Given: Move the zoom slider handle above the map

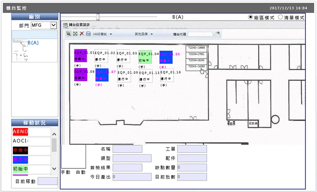Looking at the screenshot, I should coord(98,17).
